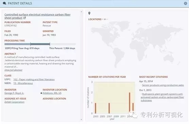Click the scroll down arrow of details pane
The image size is (189, 124).
point(81,120)
